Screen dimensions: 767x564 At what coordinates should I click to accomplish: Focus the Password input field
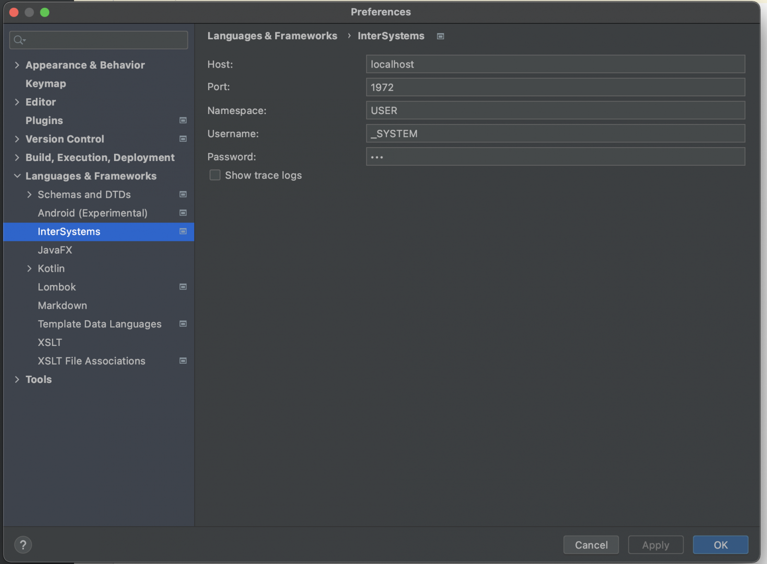(555, 157)
